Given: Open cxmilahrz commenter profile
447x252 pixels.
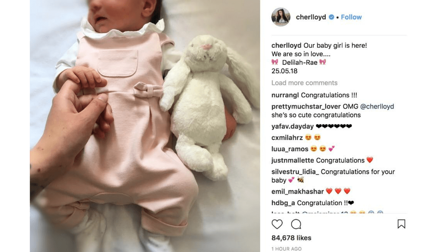Looking at the screenshot, I should point(287,138).
